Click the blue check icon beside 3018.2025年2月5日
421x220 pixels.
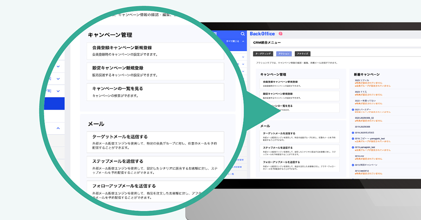(353, 133)
